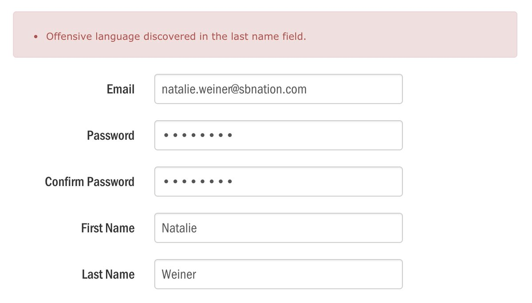Click the "Last Name" label
This screenshot has width=532, height=303.
pyautogui.click(x=108, y=274)
